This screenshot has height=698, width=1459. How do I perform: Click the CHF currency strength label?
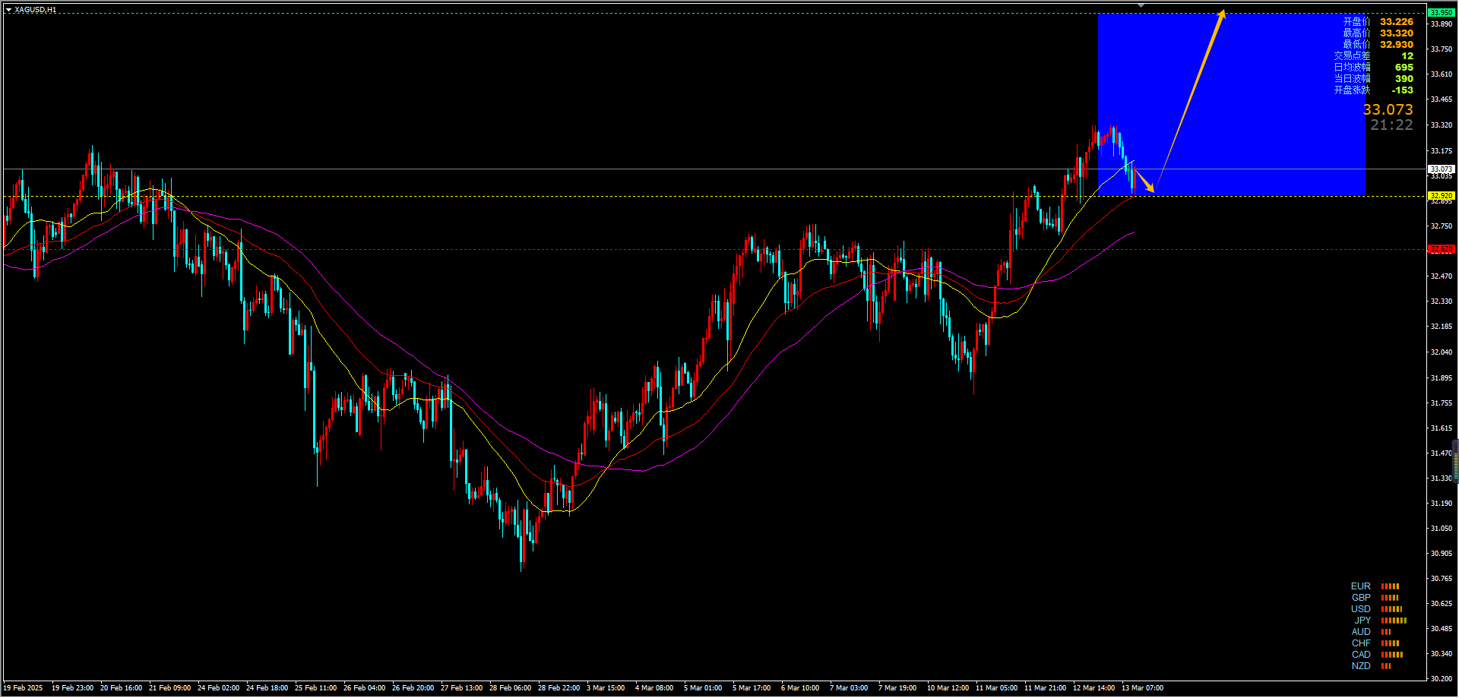(1361, 643)
